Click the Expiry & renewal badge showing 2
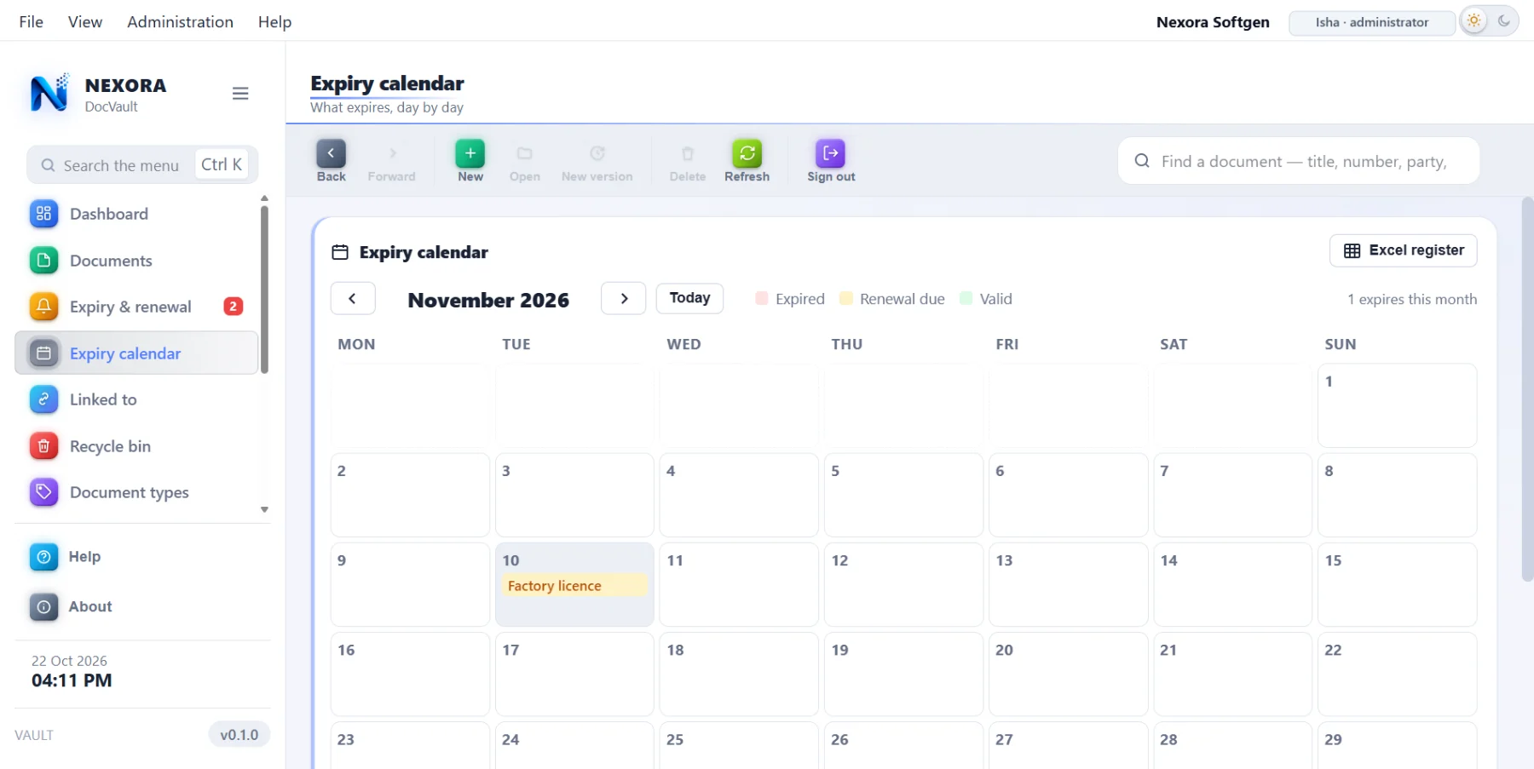This screenshot has height=769, width=1534. pos(234,307)
